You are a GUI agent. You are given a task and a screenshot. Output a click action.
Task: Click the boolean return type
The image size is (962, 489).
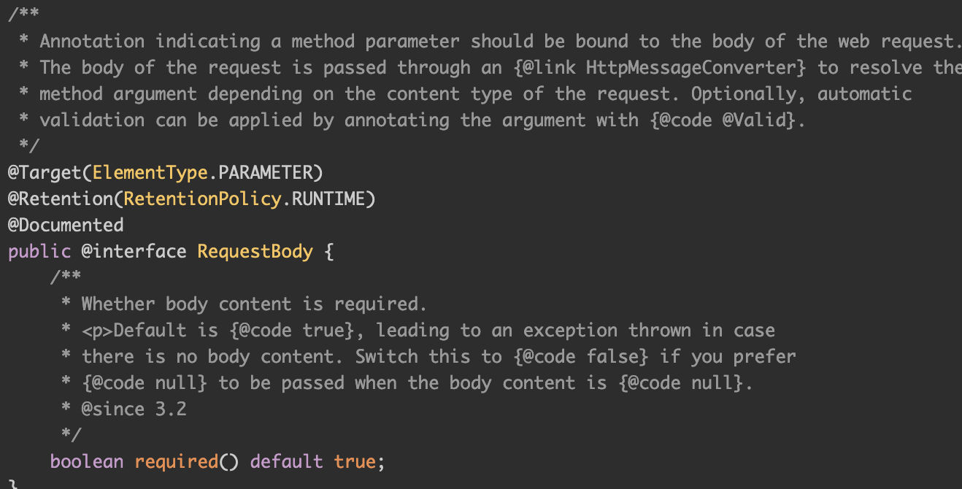click(87, 462)
